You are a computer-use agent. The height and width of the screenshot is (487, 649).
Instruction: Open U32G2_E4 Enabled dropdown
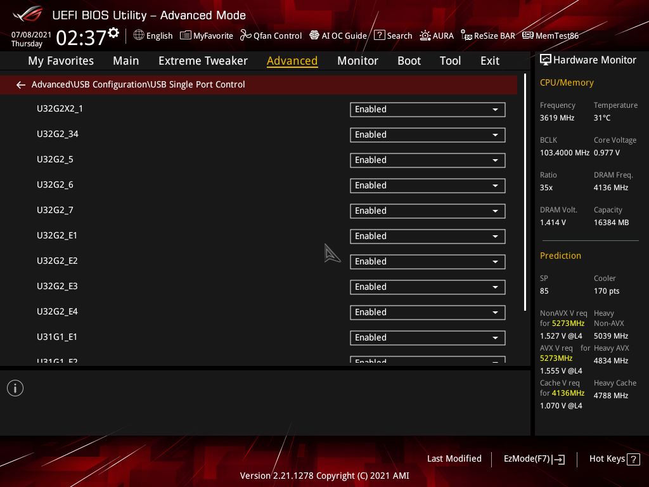[428, 313]
